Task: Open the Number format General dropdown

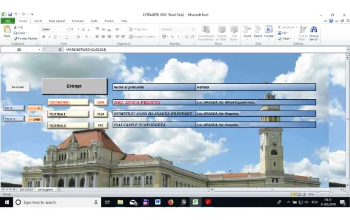Action: click(x=193, y=29)
